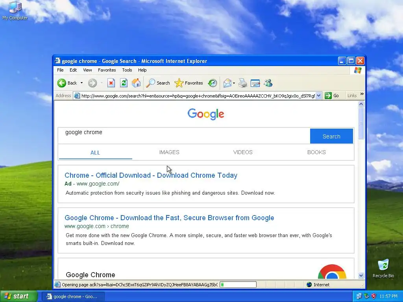Open Favorites pane with star icon

click(x=189, y=83)
